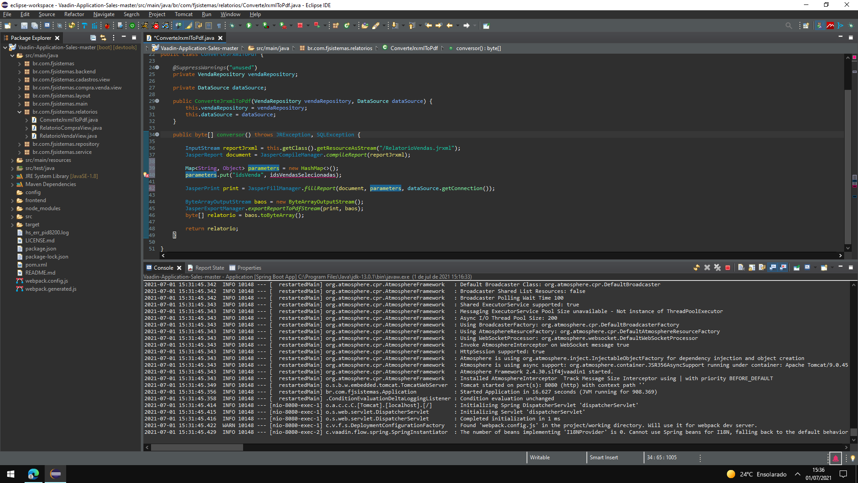
Task: Open Display Selected Console dropdown arrow
Action: tap(816, 267)
